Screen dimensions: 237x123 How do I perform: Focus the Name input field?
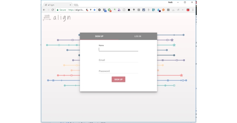118,49
